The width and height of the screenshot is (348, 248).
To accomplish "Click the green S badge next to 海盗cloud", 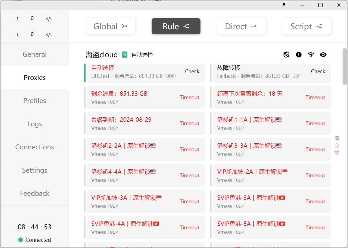I will coord(125,55).
